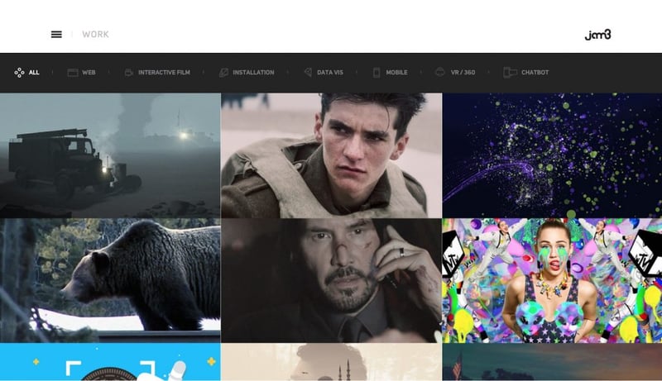Open the colorful MTV project thumbnail
This screenshot has width=662, height=381.
pos(552,280)
